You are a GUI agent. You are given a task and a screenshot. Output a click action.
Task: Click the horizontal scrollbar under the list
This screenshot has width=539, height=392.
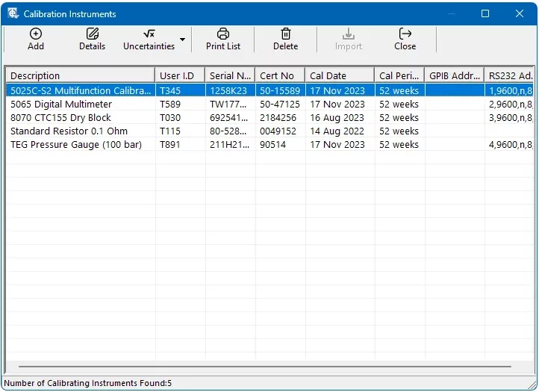tap(265, 367)
